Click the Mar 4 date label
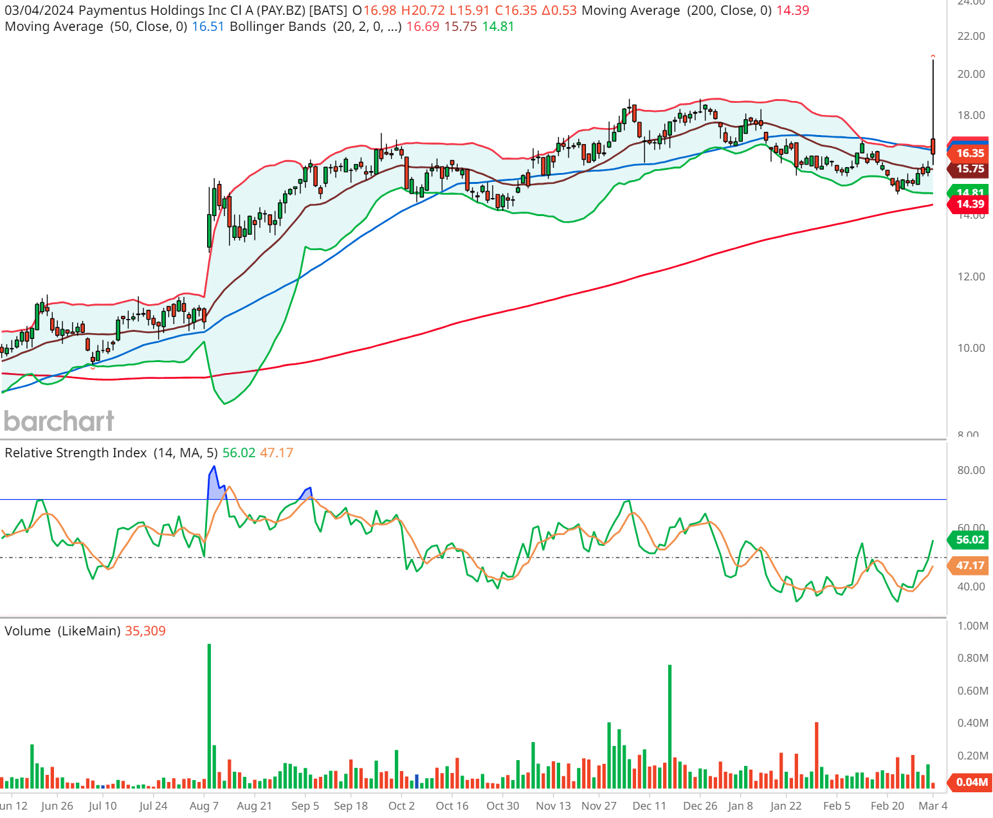Screen dimensions: 993x818 (x=933, y=806)
